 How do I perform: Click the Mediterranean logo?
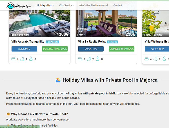click(x=19, y=6)
